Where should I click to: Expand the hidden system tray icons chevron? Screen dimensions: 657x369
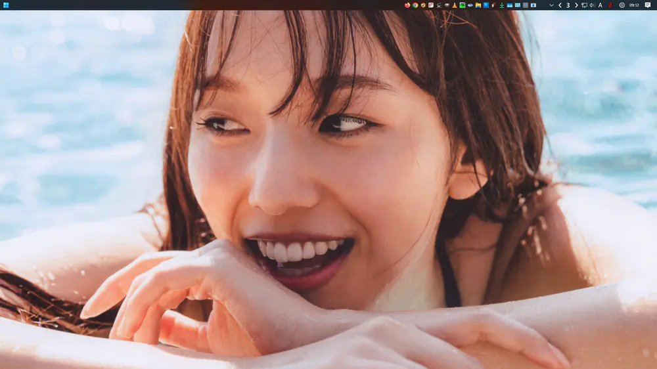pos(551,5)
